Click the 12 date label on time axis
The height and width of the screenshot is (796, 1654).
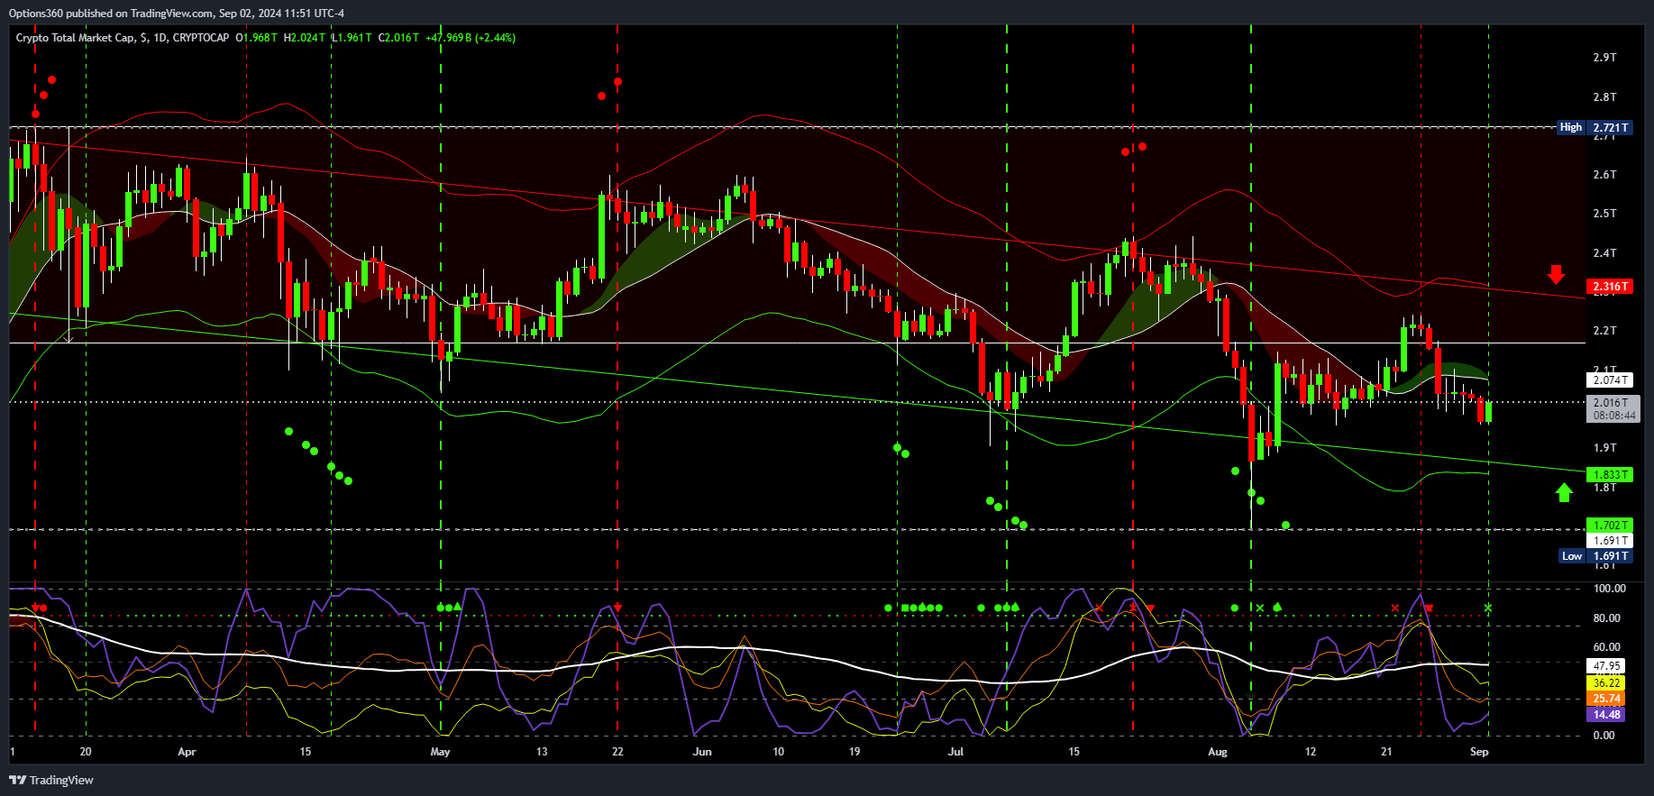[1311, 752]
